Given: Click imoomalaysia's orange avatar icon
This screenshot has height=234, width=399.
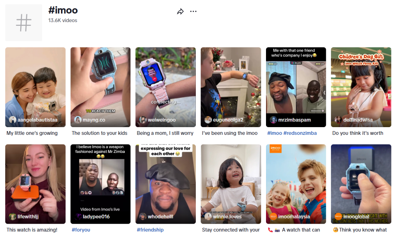Looking at the screenshot, I should 273,216.
